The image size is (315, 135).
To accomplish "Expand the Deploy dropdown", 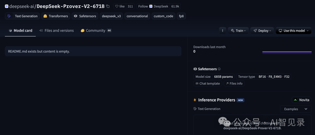I will click(262, 30).
